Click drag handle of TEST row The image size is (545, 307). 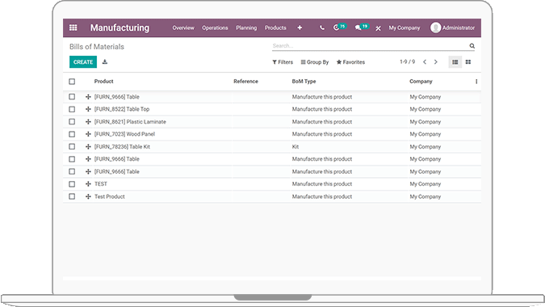[88, 184]
